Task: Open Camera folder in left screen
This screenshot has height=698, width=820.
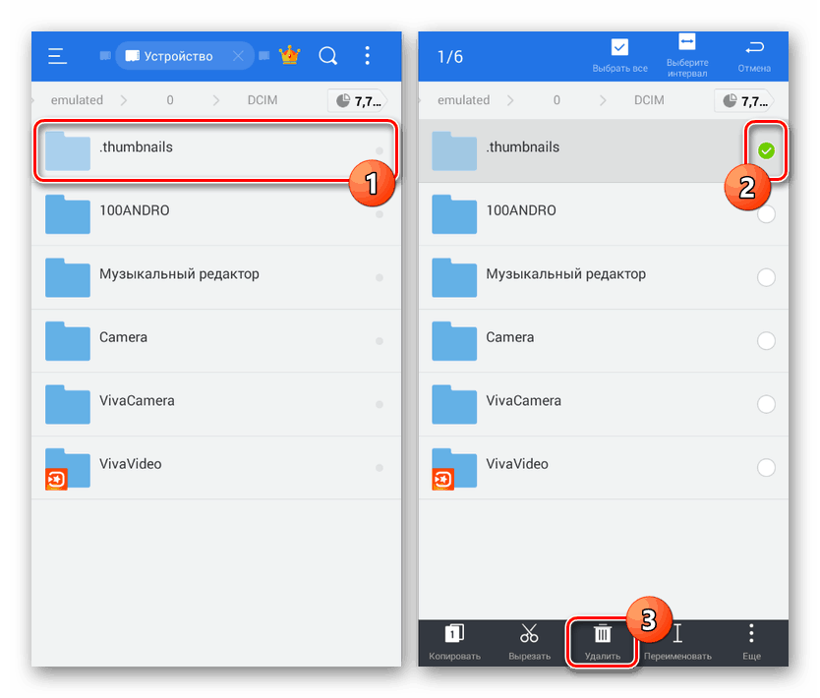Action: 216,340
